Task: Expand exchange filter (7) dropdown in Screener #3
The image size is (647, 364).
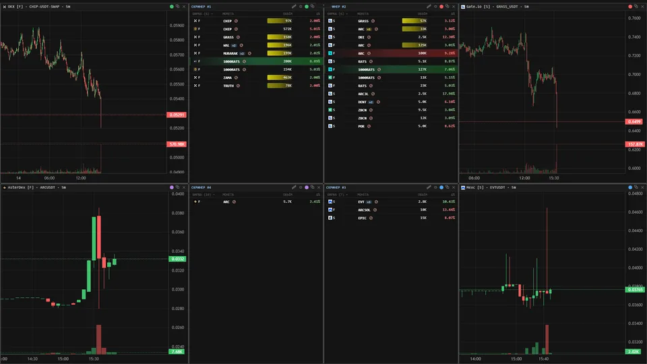Action: point(338,194)
